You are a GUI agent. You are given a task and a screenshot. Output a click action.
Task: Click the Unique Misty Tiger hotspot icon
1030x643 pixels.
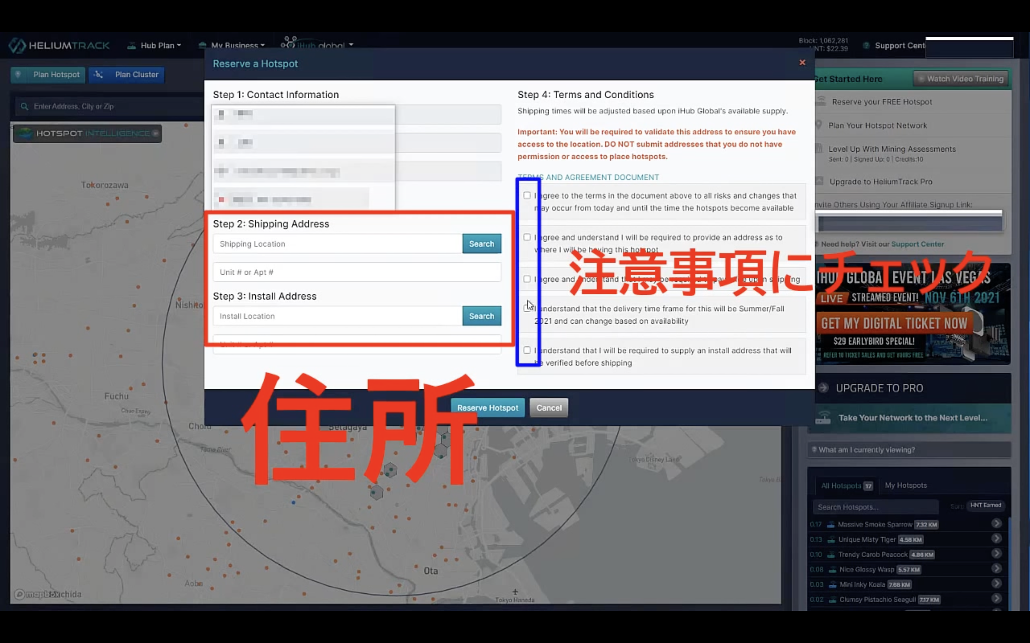pyautogui.click(x=831, y=540)
